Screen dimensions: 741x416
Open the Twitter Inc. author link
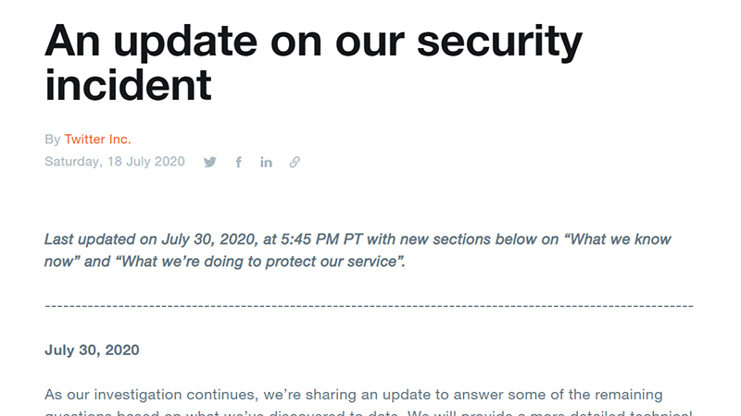pyautogui.click(x=97, y=140)
